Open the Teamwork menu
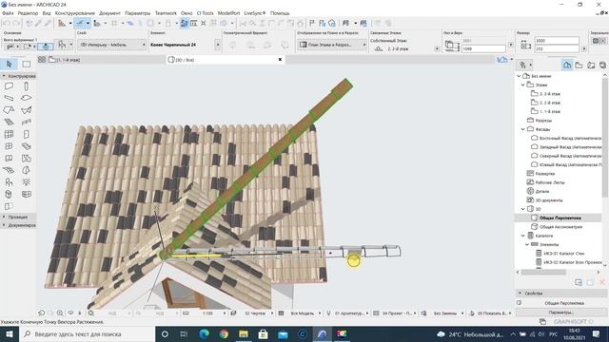Screen dimensions: 609x342 coord(166,13)
